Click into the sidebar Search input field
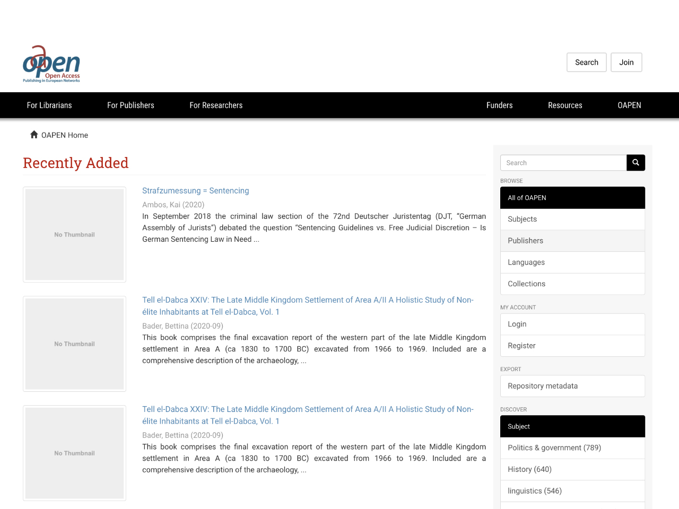 pyautogui.click(x=562, y=162)
